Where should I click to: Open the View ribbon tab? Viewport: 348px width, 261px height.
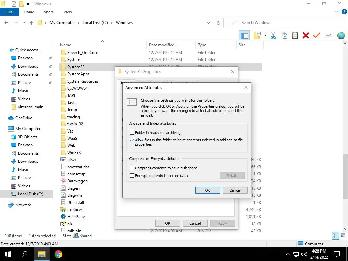68,12
